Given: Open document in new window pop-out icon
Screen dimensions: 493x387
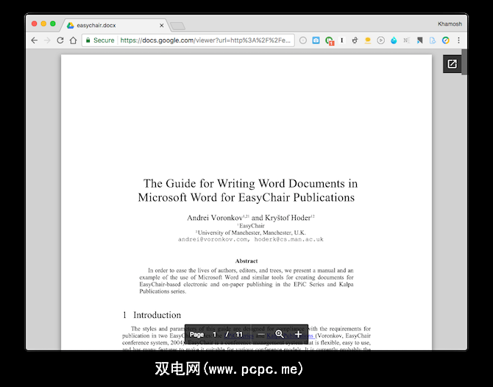Looking at the screenshot, I should click(452, 64).
